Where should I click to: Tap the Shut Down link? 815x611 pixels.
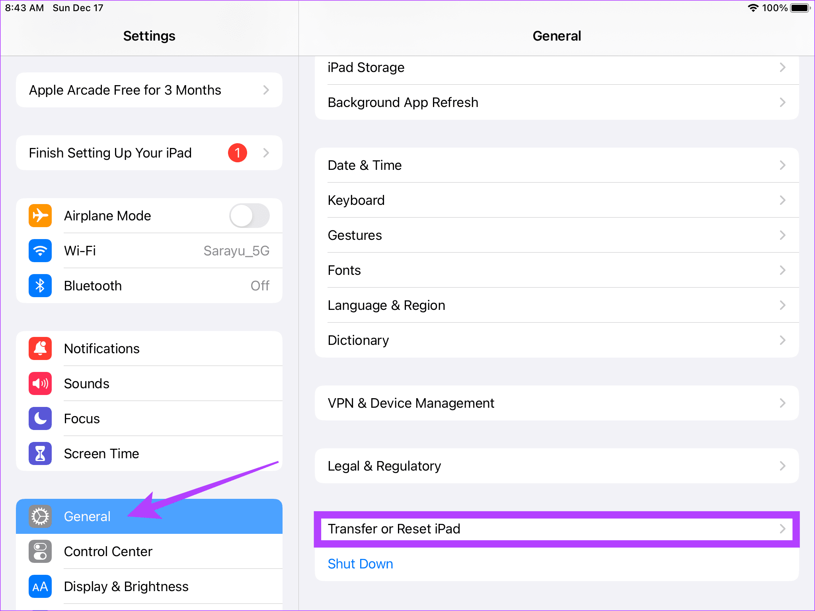[x=361, y=564]
